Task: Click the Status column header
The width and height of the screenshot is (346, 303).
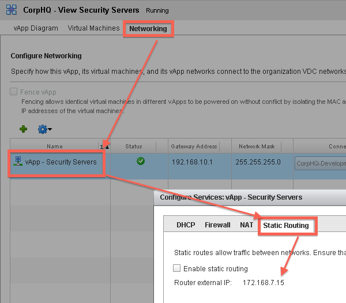Action: click(133, 147)
